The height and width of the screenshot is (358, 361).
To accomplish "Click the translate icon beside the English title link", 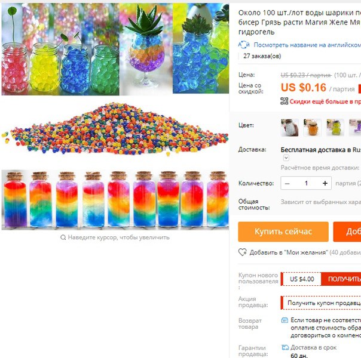I will [244, 45].
